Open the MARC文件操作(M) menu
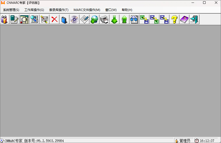This screenshot has width=221, height=143. click(x=87, y=10)
